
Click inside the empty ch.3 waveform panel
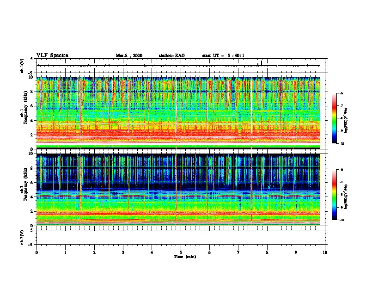[x=181, y=237]
